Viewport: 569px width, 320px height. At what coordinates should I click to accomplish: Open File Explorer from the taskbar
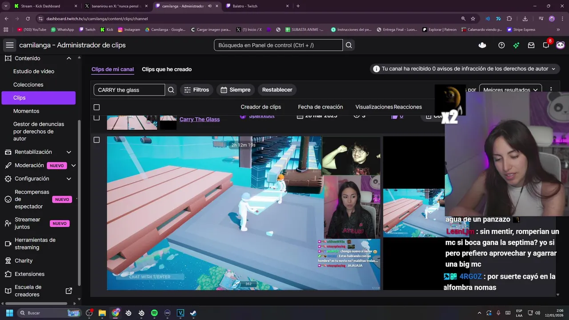click(x=102, y=313)
